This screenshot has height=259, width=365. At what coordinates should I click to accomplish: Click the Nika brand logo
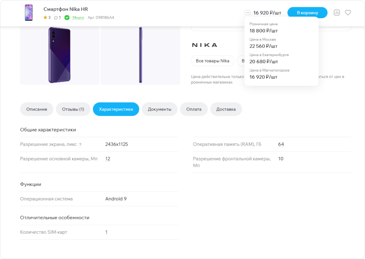click(204, 45)
